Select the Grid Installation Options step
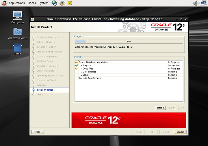The height and width of the screenshot is (146, 208). coord(49,52)
